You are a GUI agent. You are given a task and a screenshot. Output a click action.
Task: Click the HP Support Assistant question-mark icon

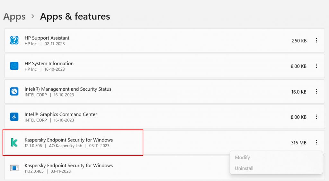[14, 40]
